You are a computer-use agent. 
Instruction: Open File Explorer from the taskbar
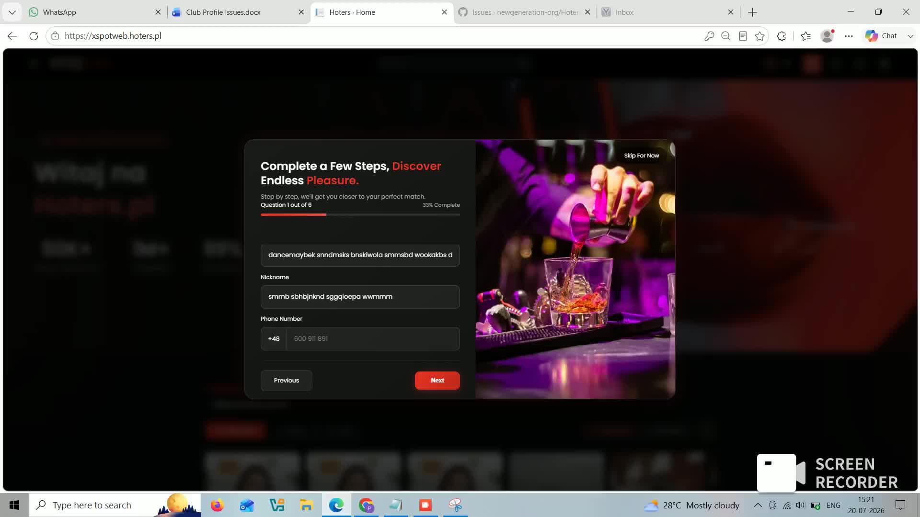[x=306, y=505]
